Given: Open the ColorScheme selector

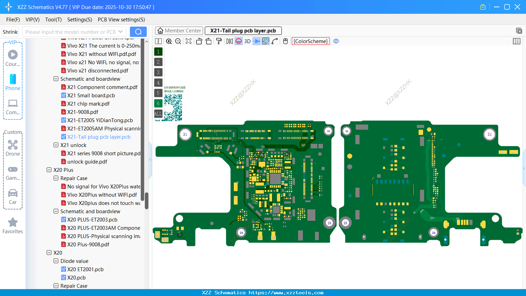Looking at the screenshot, I should 310,41.
